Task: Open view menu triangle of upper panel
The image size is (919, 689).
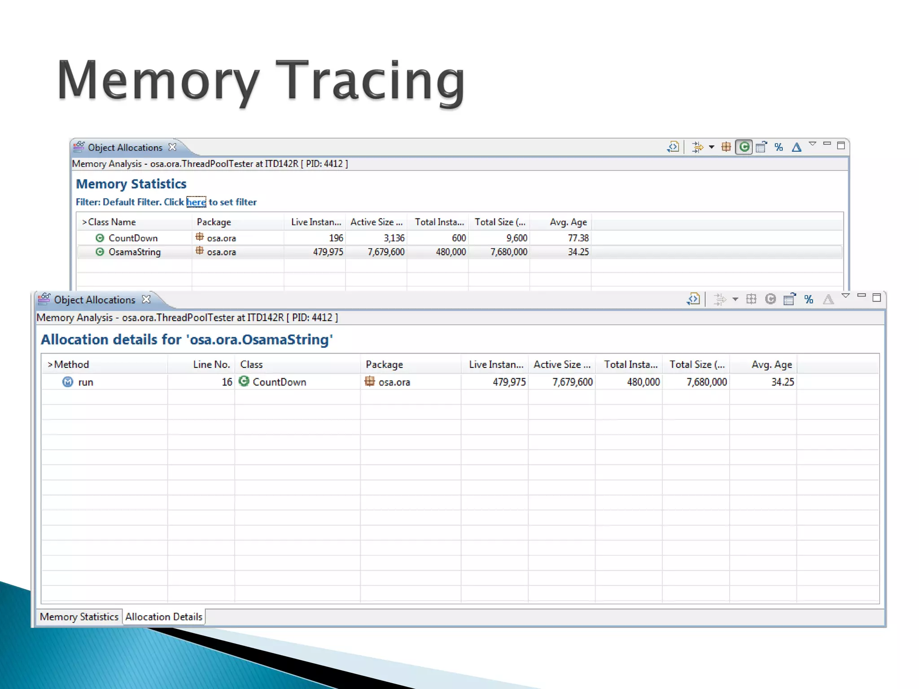Action: (812, 144)
